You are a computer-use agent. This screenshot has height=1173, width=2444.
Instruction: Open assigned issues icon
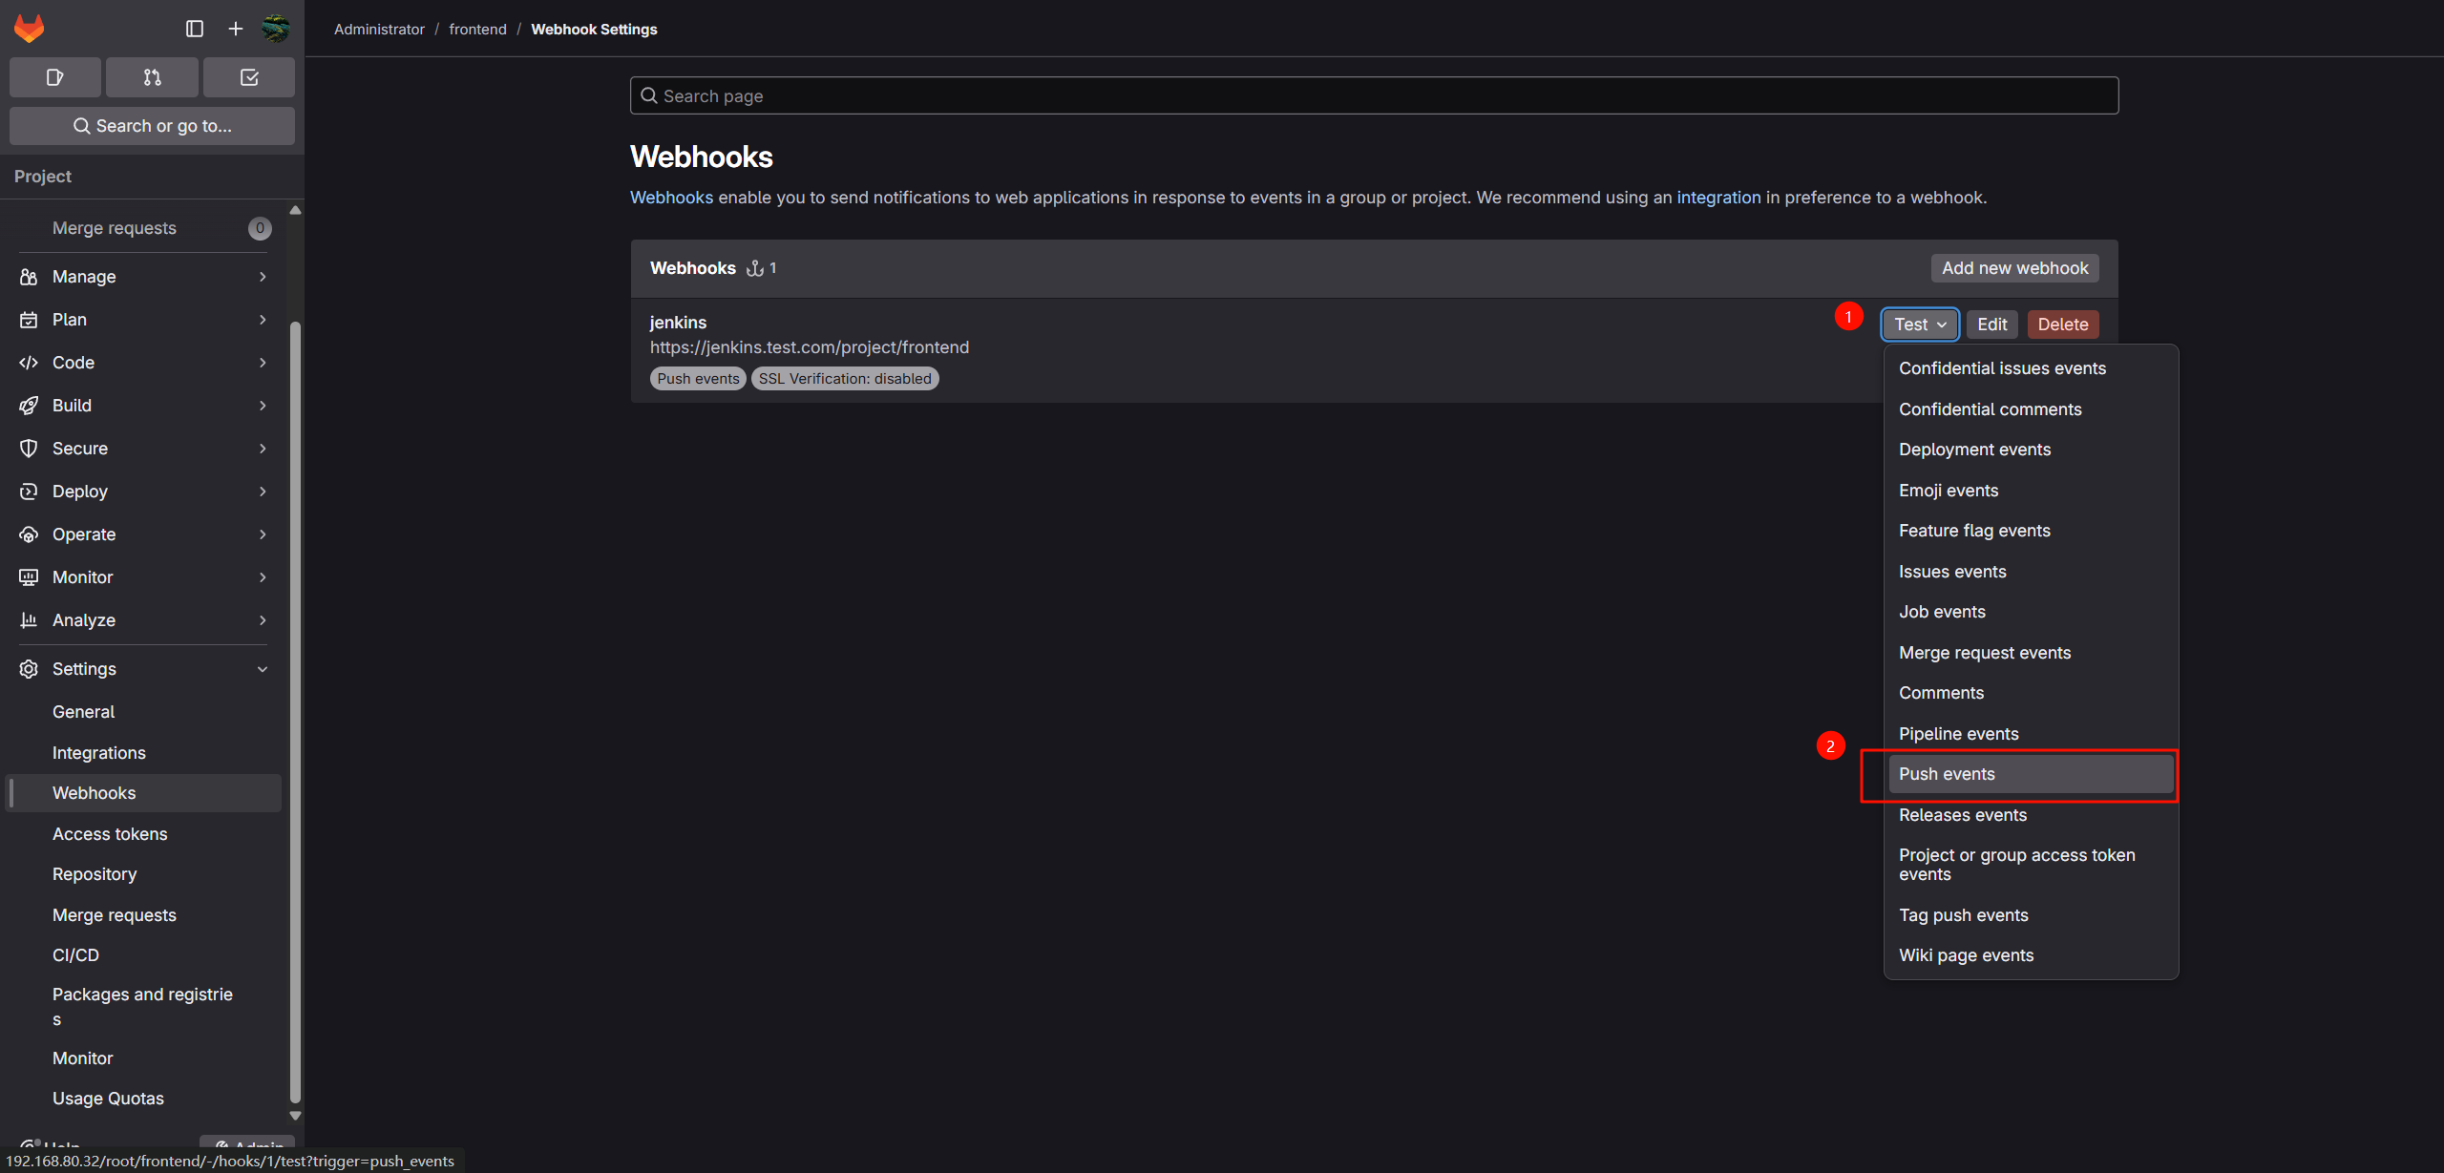(x=54, y=77)
